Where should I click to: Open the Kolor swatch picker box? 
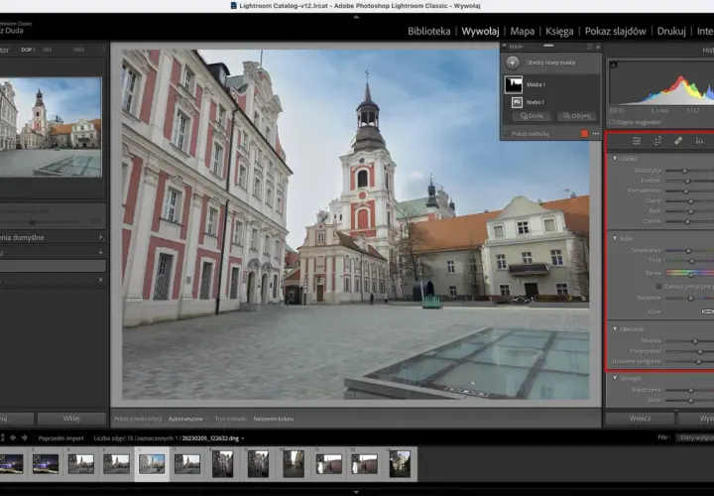coord(707,311)
